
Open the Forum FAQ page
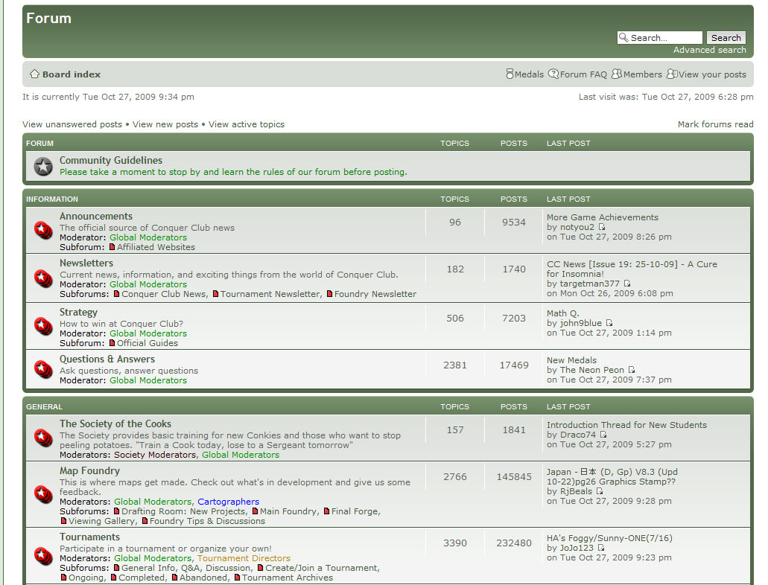click(583, 74)
